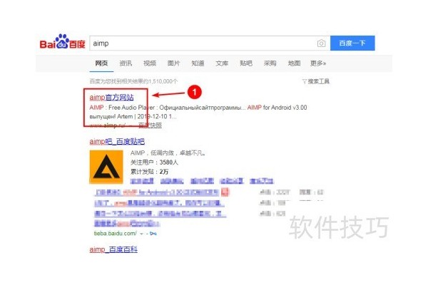428x285 pixels.
Task: Click the result count 1,510,000个 text
Action: click(163, 81)
